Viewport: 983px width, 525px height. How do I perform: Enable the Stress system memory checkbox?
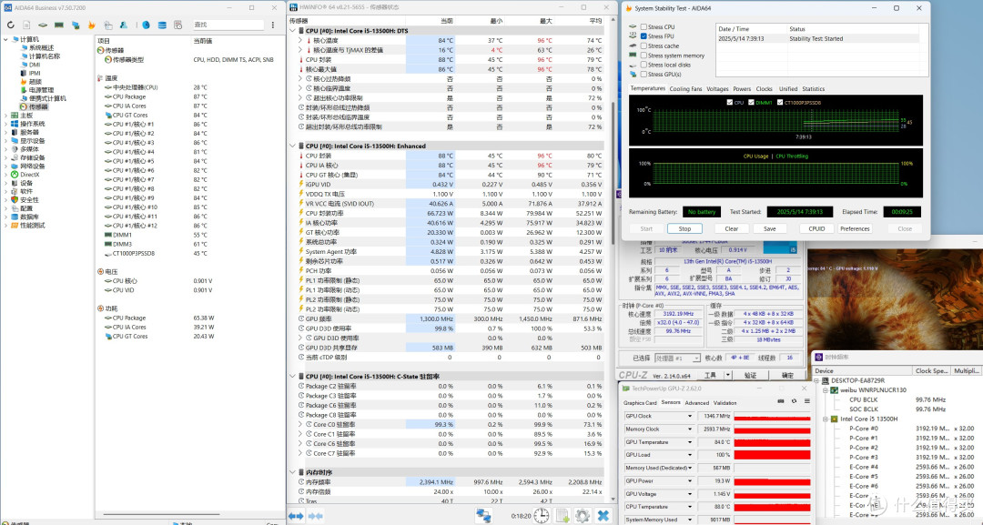644,56
